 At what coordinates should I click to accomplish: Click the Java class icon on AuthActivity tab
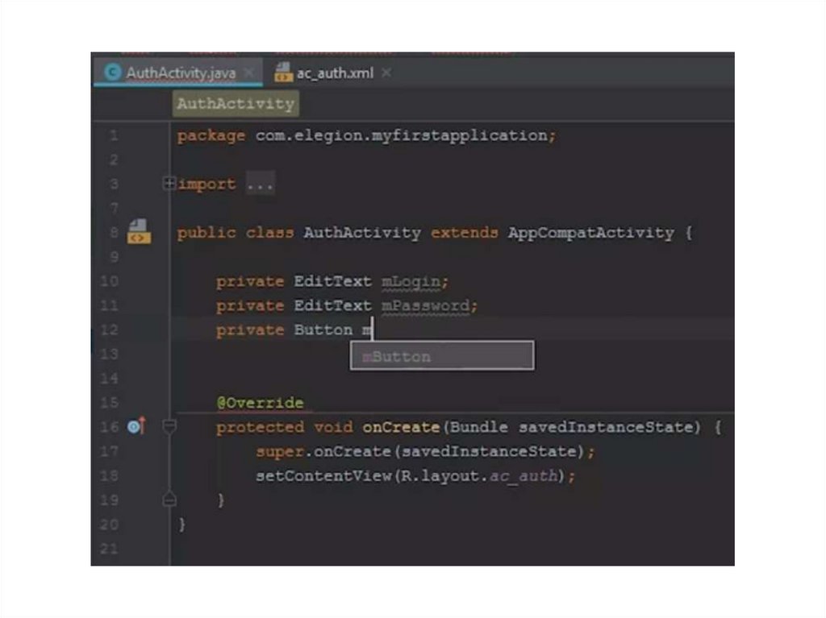112,73
